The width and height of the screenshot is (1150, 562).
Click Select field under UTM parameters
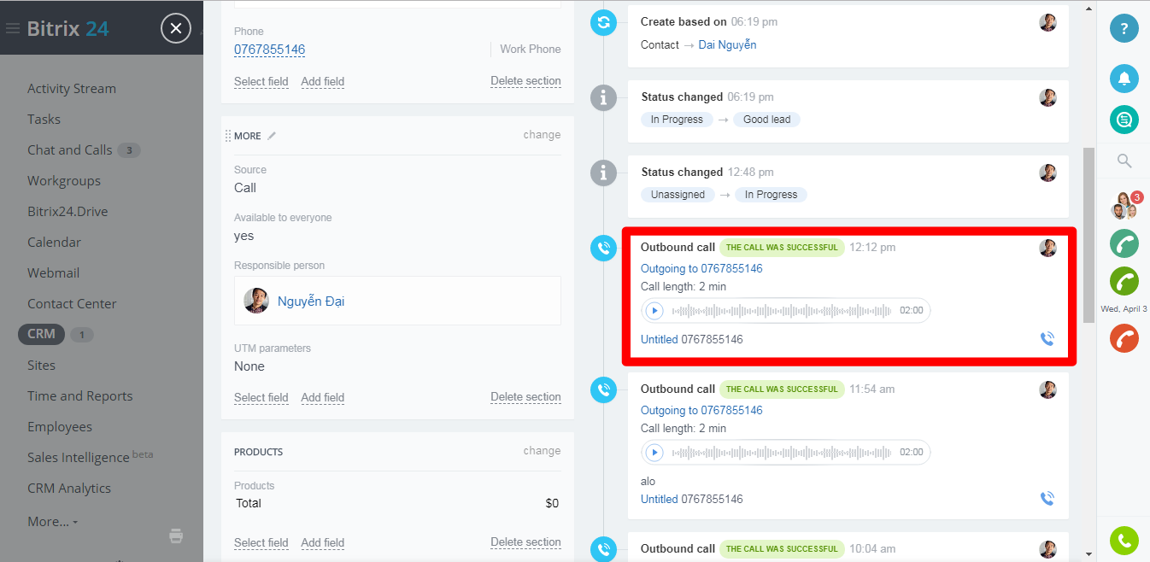pyautogui.click(x=261, y=398)
